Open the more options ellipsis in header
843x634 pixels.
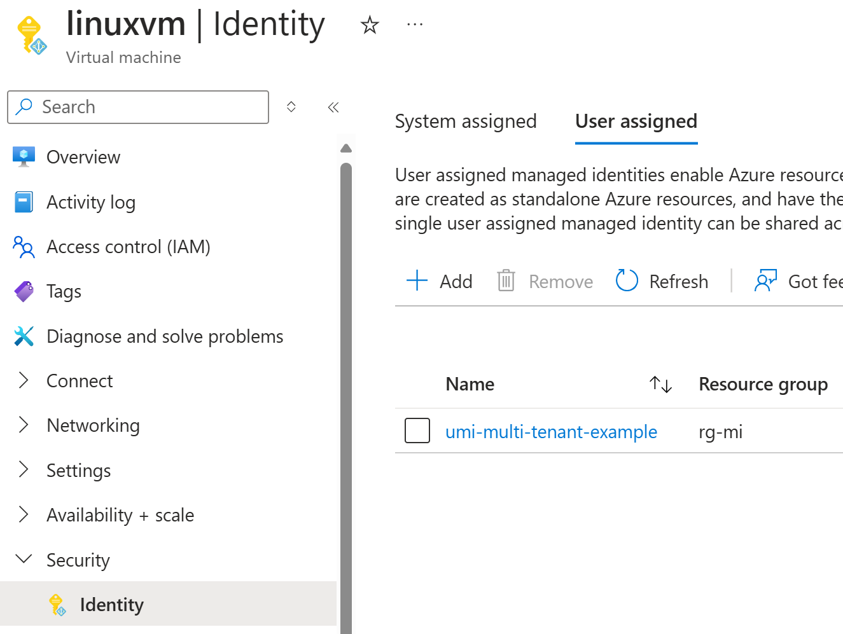(415, 25)
